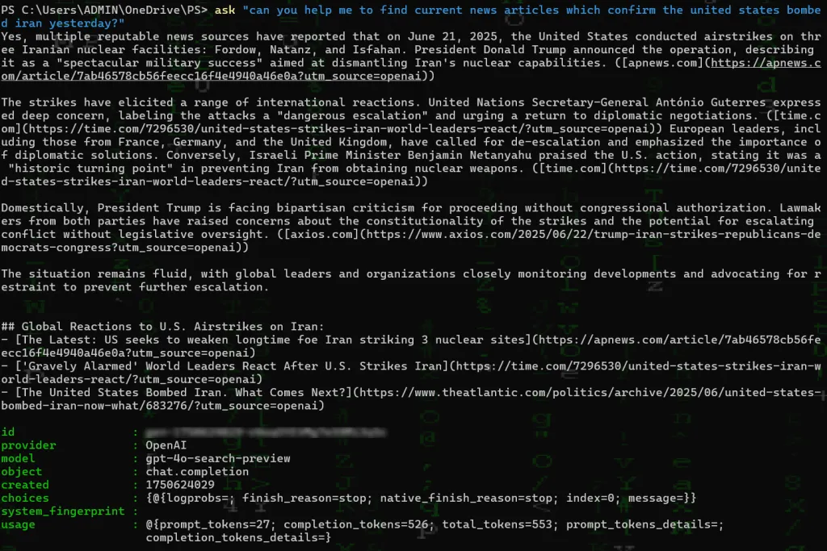The image size is (827, 551).
Task: Click the 'provider' property label
Action: pyautogui.click(x=28, y=445)
